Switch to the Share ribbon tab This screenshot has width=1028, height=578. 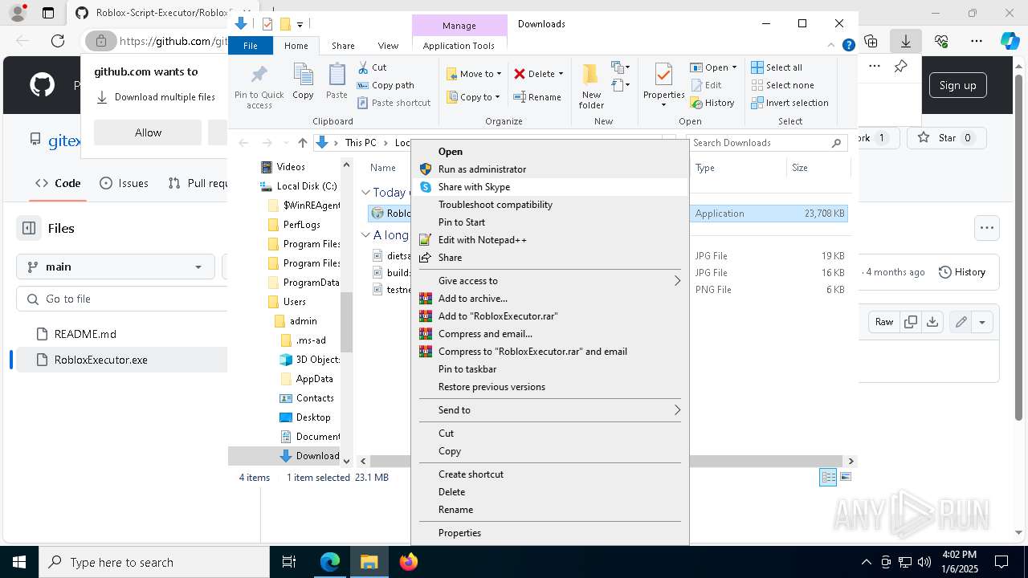pyautogui.click(x=343, y=46)
